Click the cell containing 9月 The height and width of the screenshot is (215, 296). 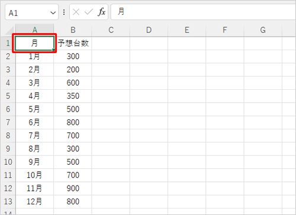point(34,162)
